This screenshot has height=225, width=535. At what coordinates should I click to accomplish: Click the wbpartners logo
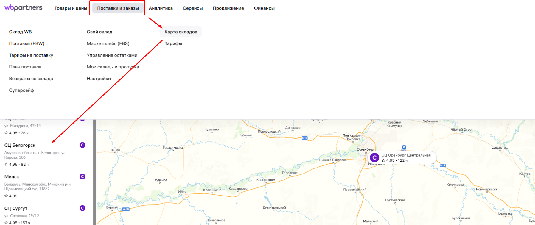24,8
